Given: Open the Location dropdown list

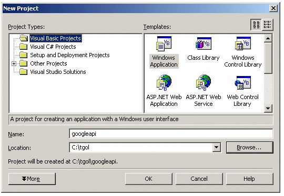Looking at the screenshot, I should point(216,147).
